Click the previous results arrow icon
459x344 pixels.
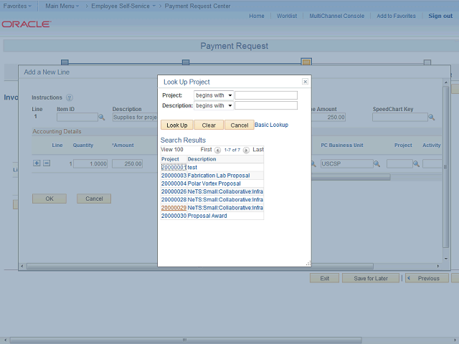[217, 150]
